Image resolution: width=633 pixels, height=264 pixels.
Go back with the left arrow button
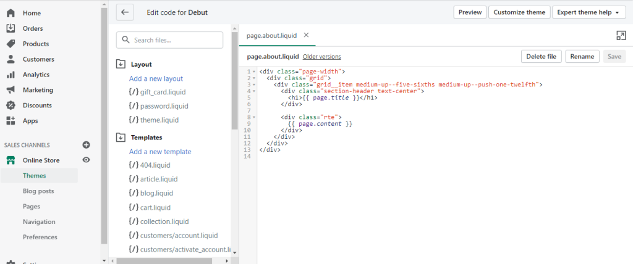tap(125, 12)
